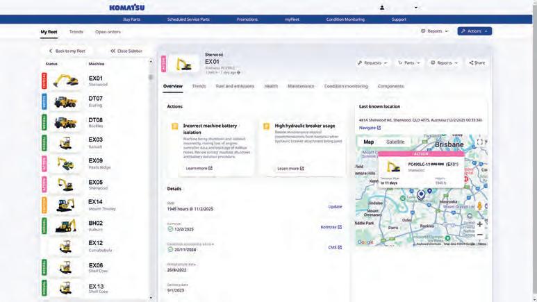Click the action status badge for EX09
The height and width of the screenshot is (302, 537).
(x=44, y=164)
